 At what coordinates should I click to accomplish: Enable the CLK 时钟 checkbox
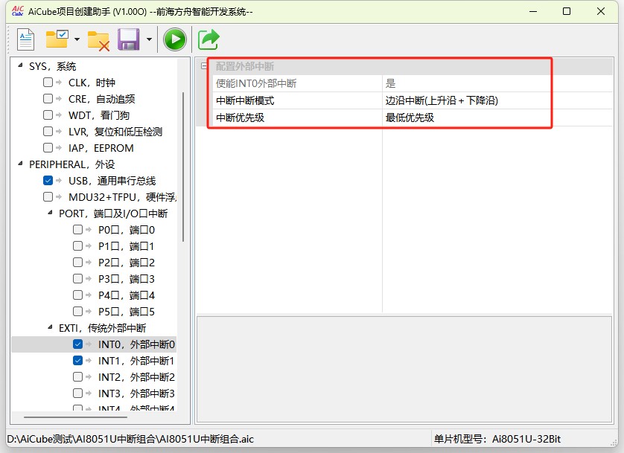point(48,83)
